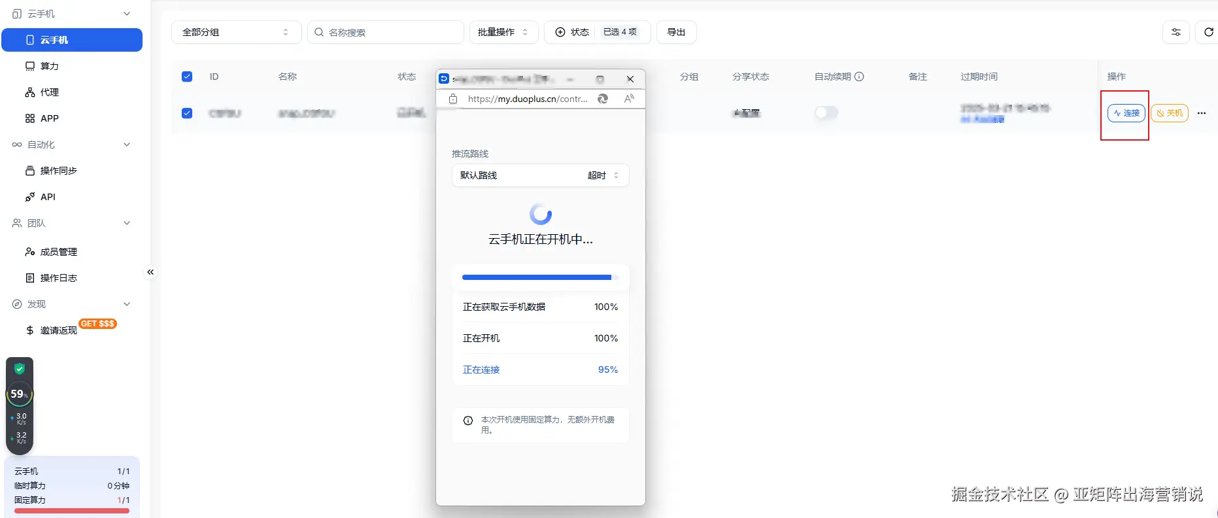The width and height of the screenshot is (1218, 518).
Task: Toggle the cloud phone row checkbox
Action: (x=187, y=113)
